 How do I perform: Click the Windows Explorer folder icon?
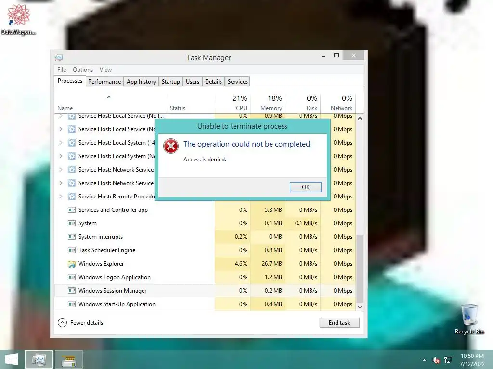click(72, 264)
